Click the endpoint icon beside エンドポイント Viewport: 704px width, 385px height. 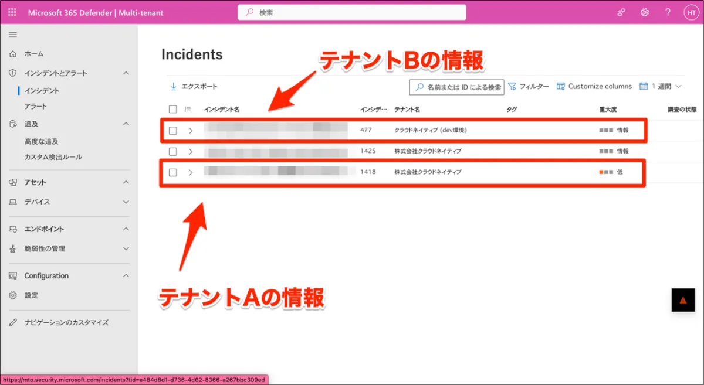pyautogui.click(x=13, y=229)
